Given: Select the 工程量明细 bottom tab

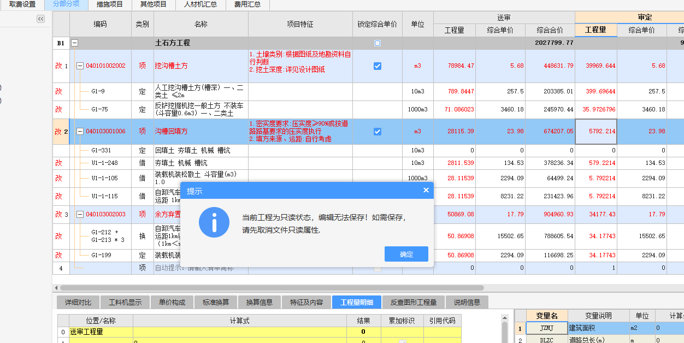Looking at the screenshot, I should click(357, 302).
